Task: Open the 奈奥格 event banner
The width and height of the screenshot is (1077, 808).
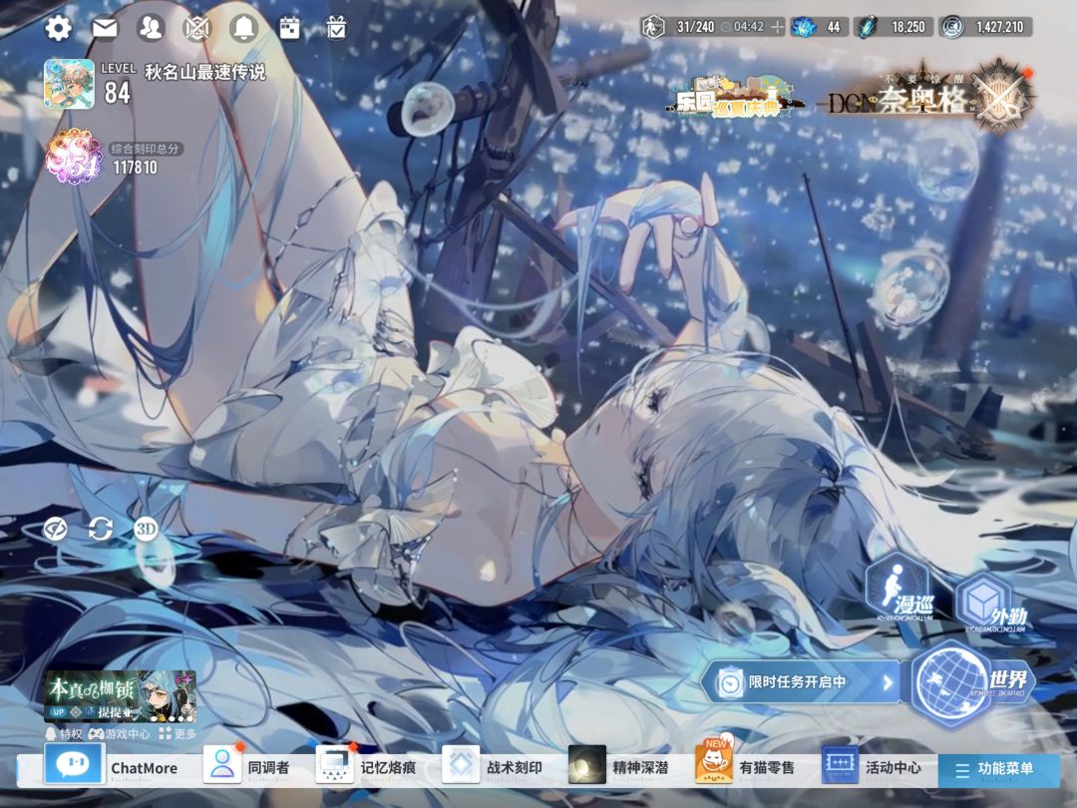Action: (899, 101)
